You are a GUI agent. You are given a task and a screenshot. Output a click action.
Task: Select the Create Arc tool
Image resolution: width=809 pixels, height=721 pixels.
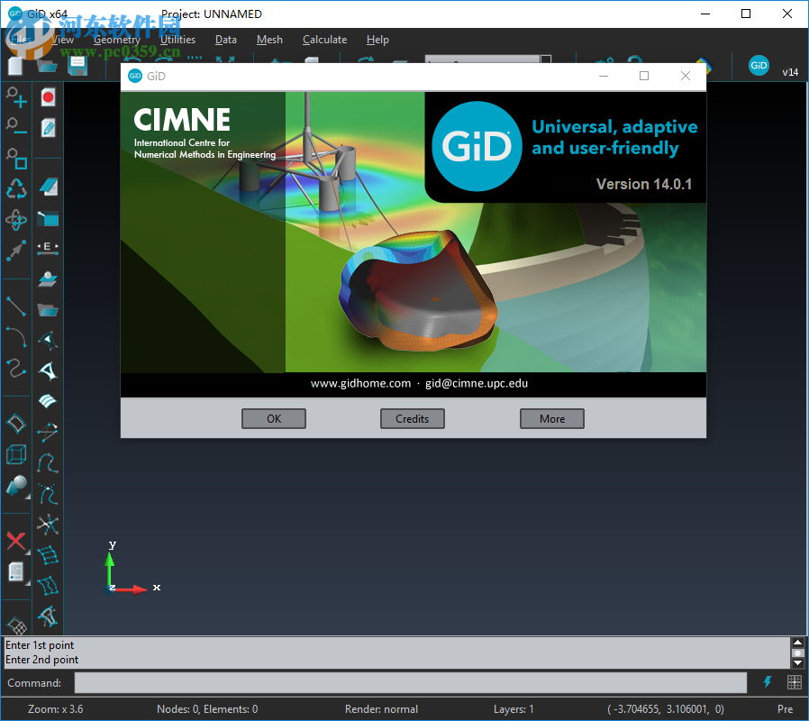coord(16,337)
